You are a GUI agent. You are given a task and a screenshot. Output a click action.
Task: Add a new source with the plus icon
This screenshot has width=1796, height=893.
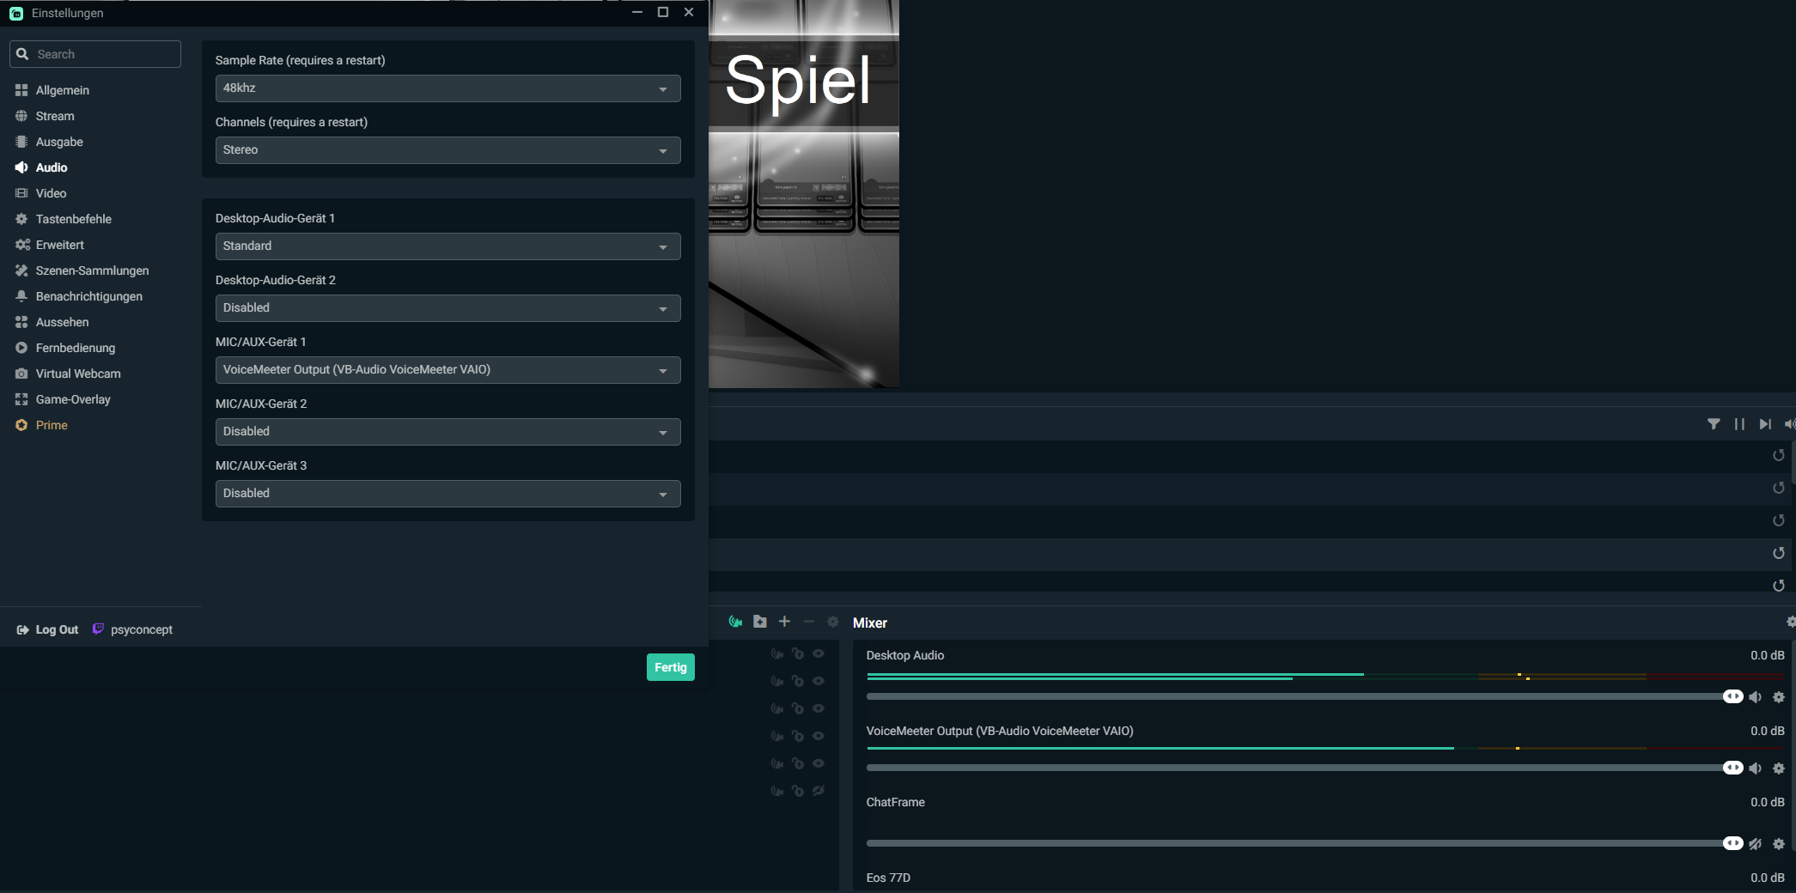[x=784, y=622]
